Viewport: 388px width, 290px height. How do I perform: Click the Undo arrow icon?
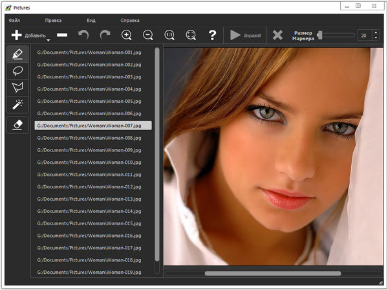[83, 35]
